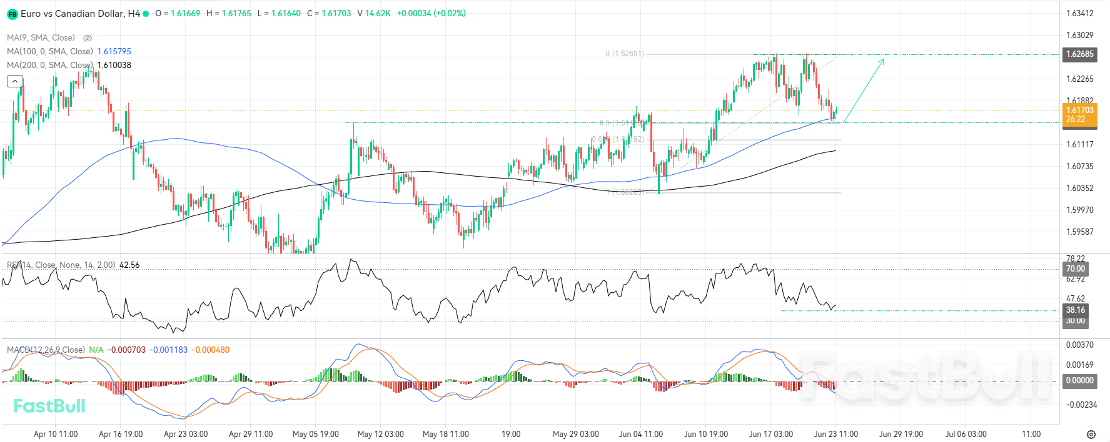Click the MACD axis label 0.00370

(1080, 345)
